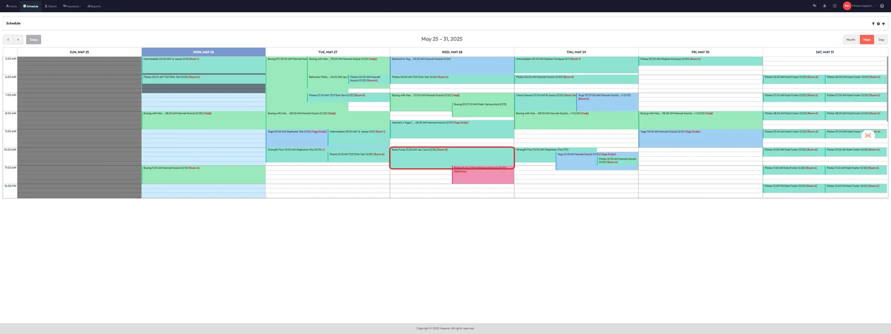Open pink Pilates Pump 11:00 AM session
Screen dimensions: 891x334
[x=483, y=177]
